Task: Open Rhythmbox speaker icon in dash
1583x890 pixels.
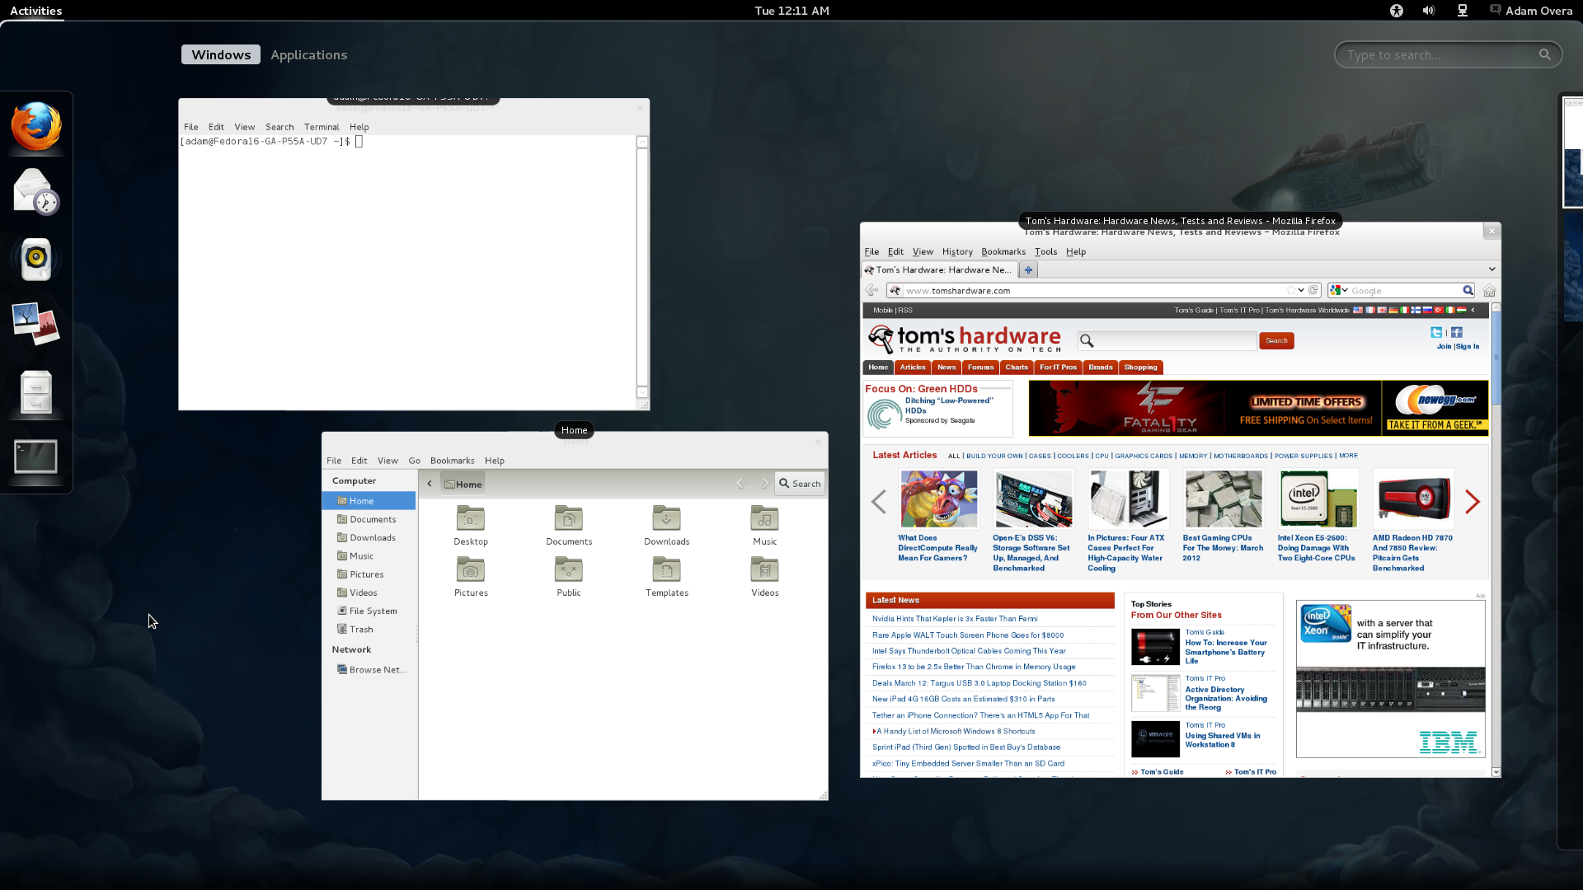Action: pos(36,259)
